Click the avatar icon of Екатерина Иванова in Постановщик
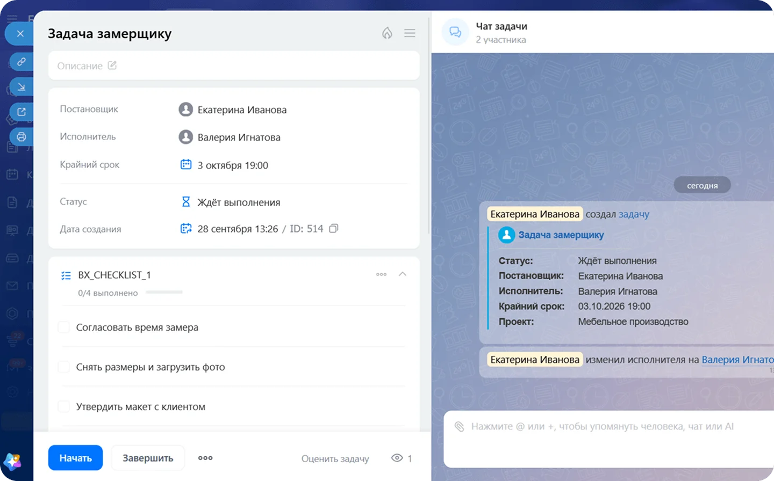Image resolution: width=774 pixels, height=481 pixels. (185, 110)
